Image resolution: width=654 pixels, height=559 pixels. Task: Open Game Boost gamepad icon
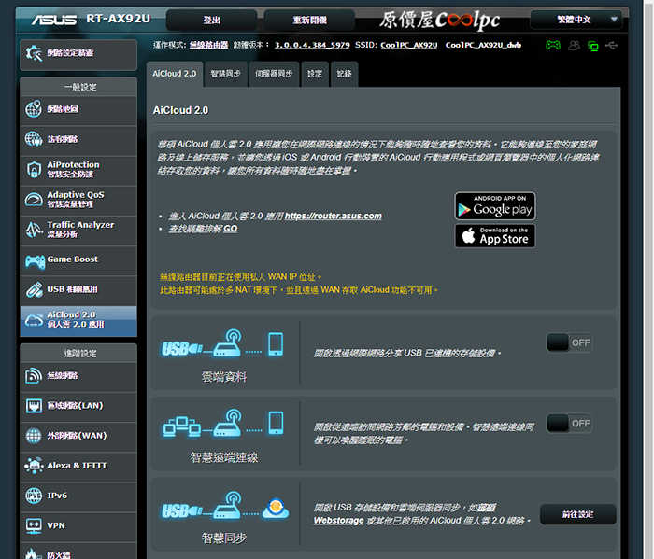point(35,260)
